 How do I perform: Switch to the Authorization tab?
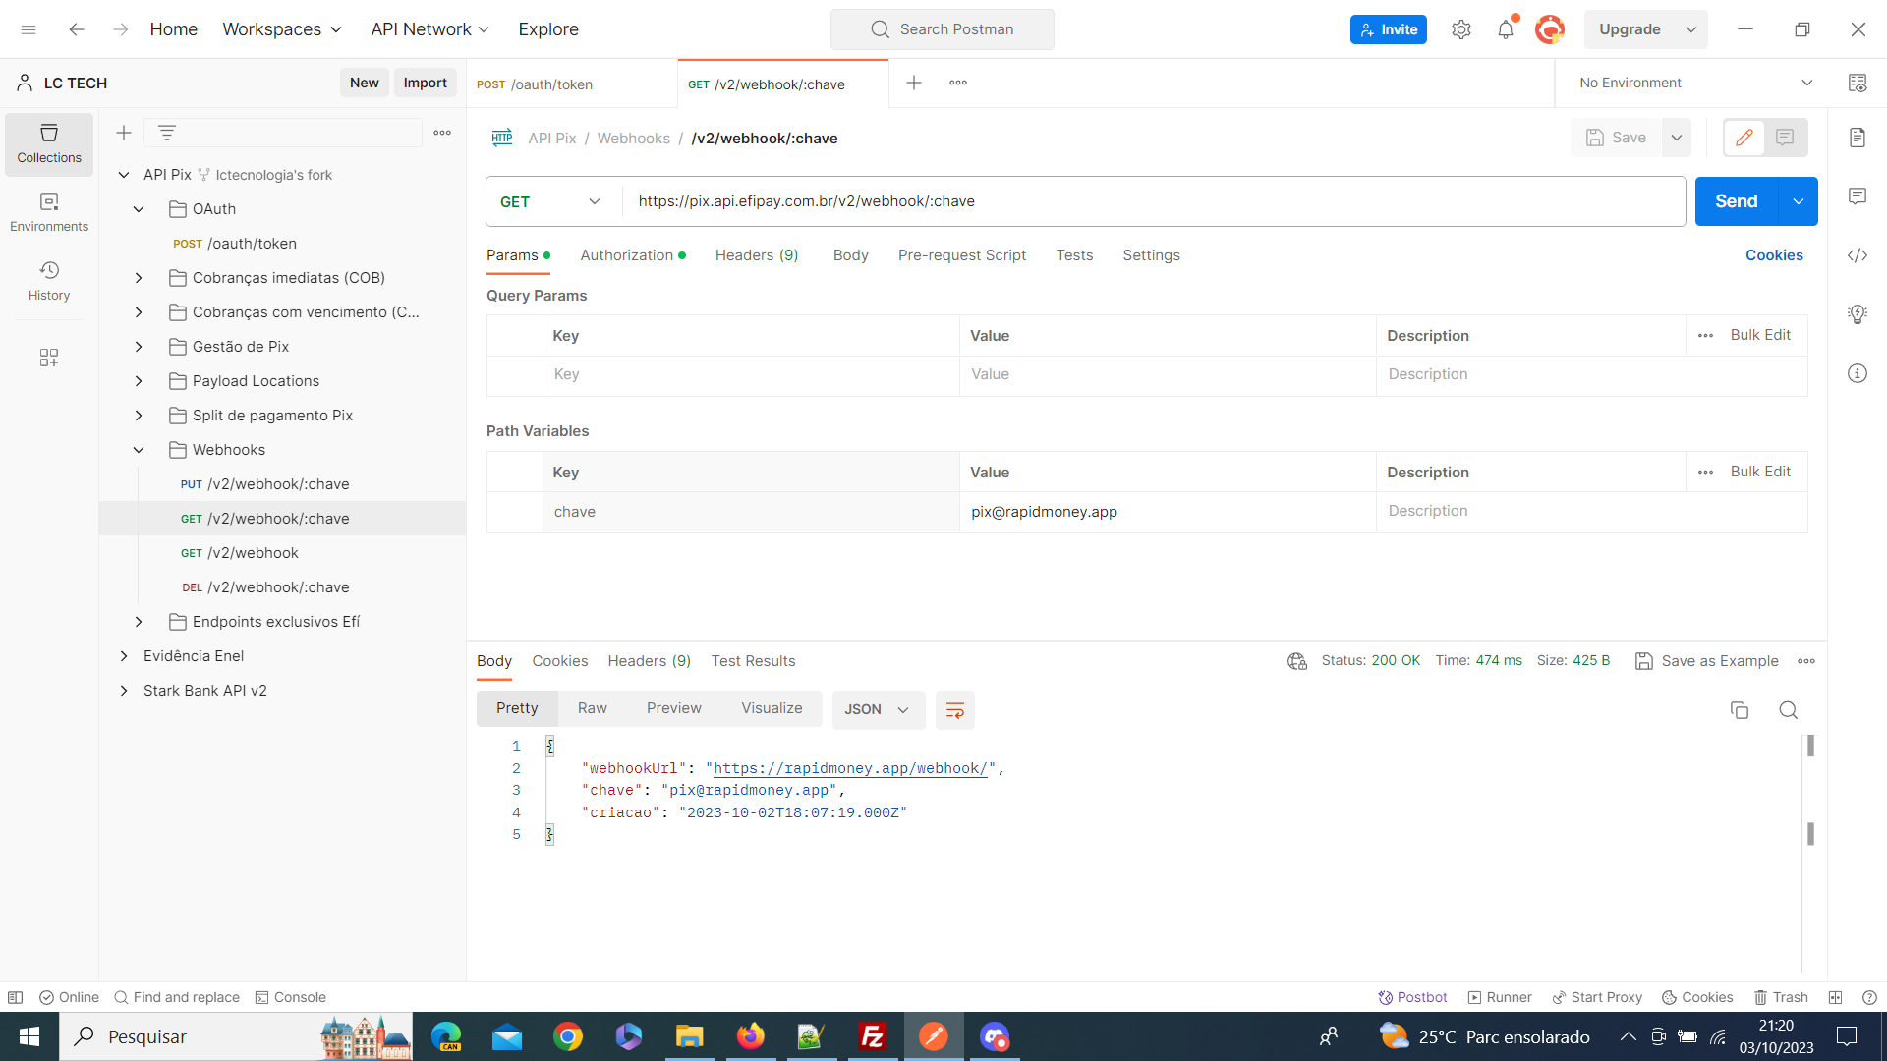click(x=631, y=253)
